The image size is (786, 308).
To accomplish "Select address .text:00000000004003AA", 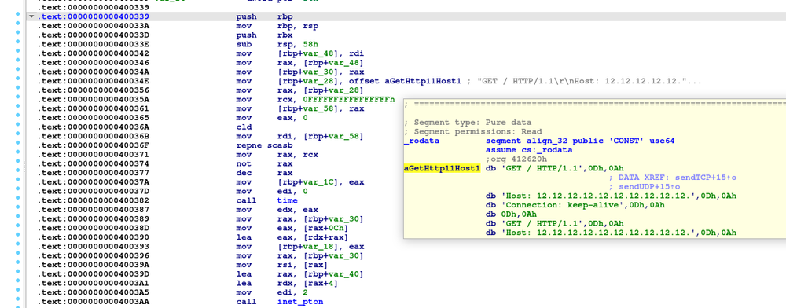I will [94, 302].
